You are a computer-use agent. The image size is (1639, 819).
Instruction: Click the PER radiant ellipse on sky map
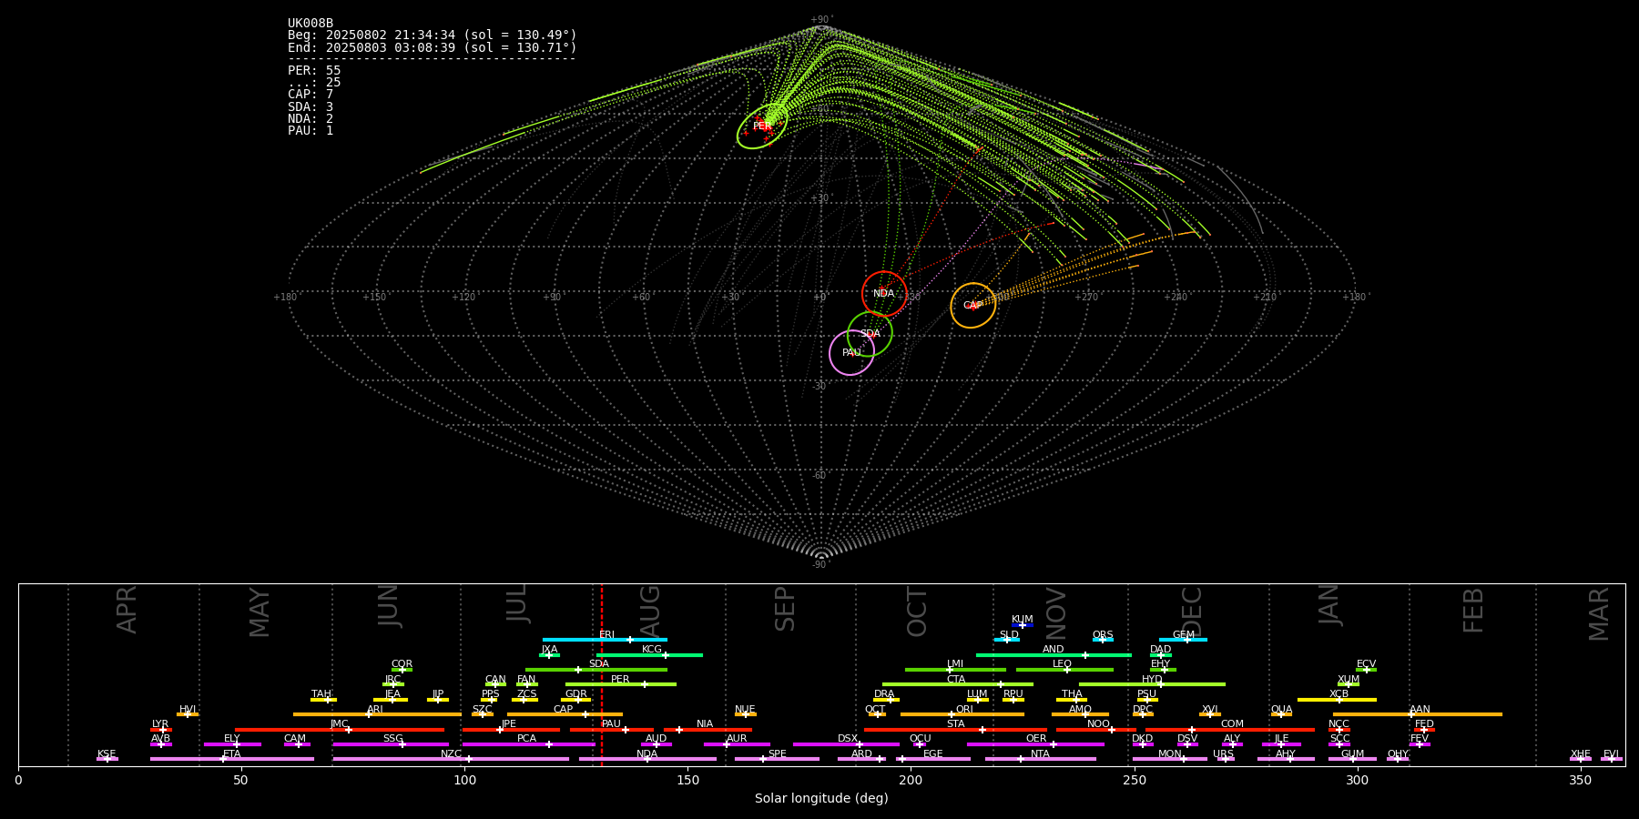pyautogui.click(x=762, y=126)
